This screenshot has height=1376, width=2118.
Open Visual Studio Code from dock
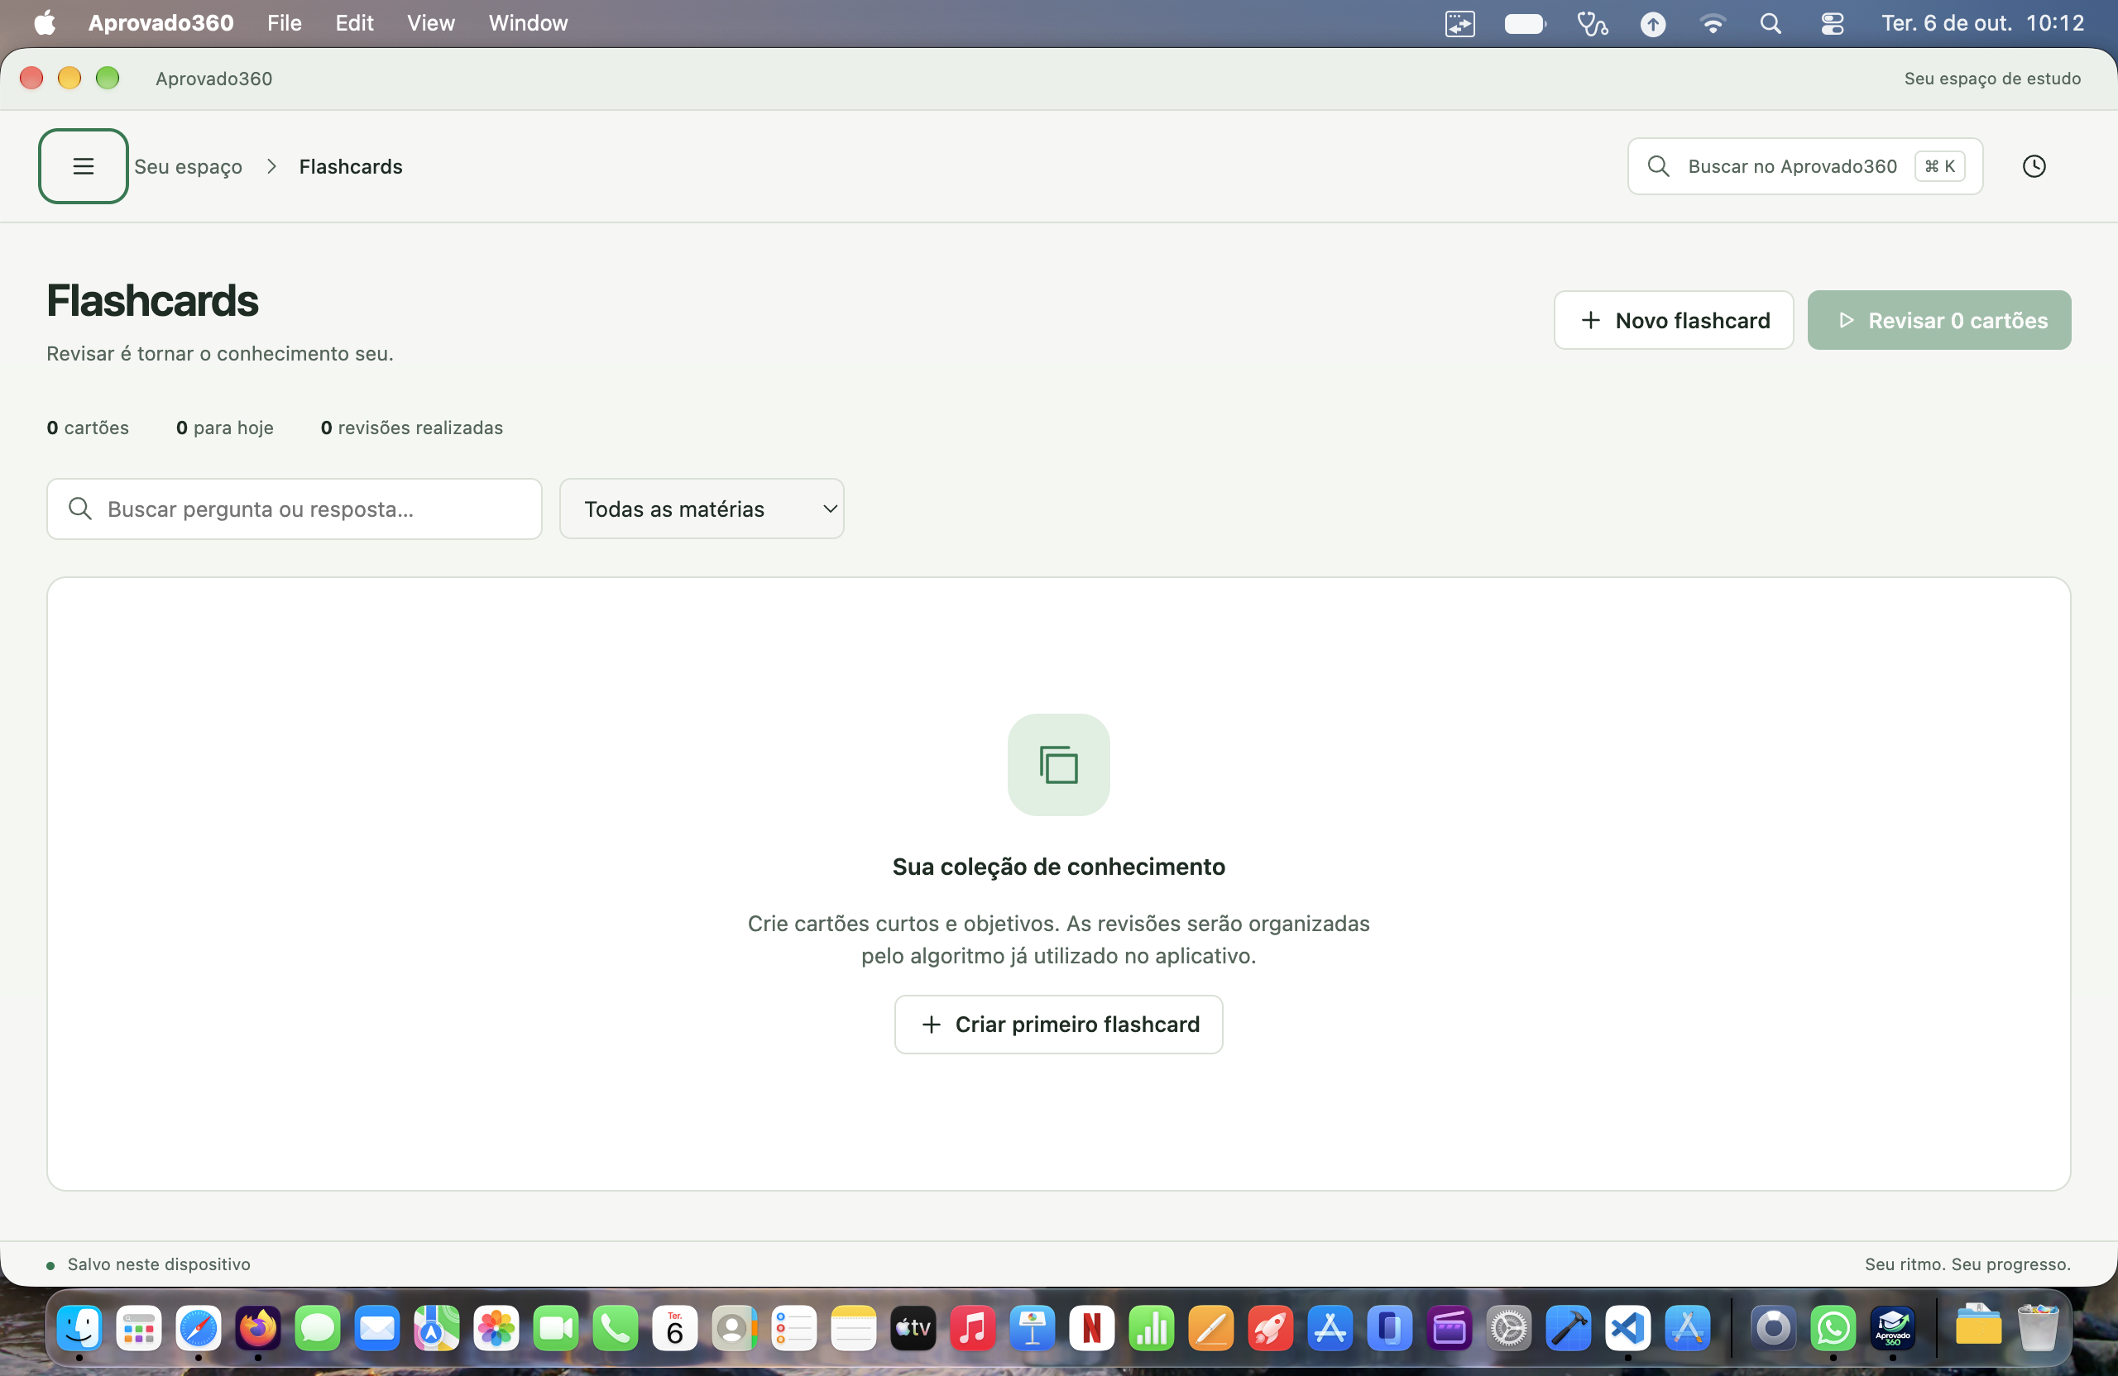point(1627,1329)
